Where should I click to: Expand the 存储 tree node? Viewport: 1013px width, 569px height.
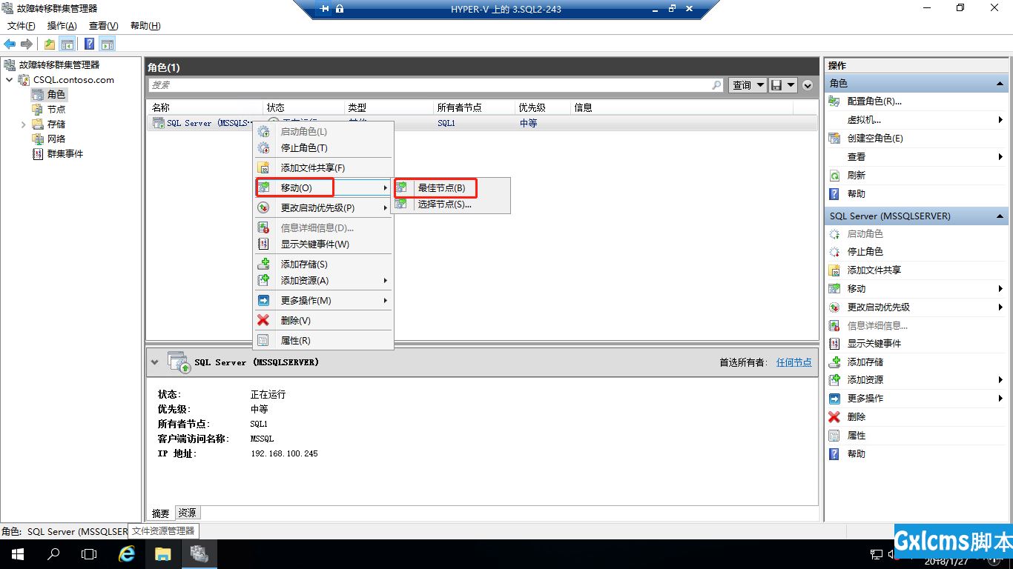click(24, 124)
